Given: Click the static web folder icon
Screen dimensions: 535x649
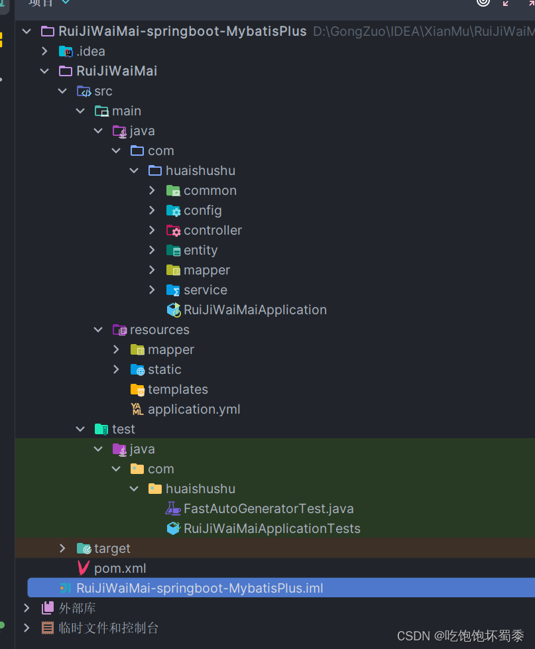Looking at the screenshot, I should 137,370.
